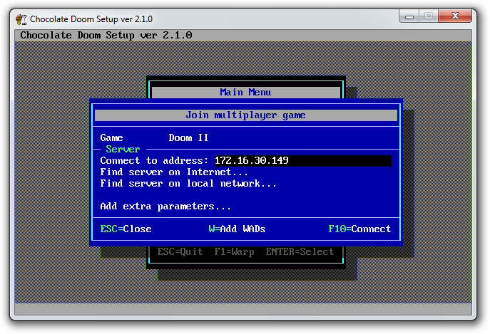Click the Chocolate Doom icon in title bar

(21, 19)
